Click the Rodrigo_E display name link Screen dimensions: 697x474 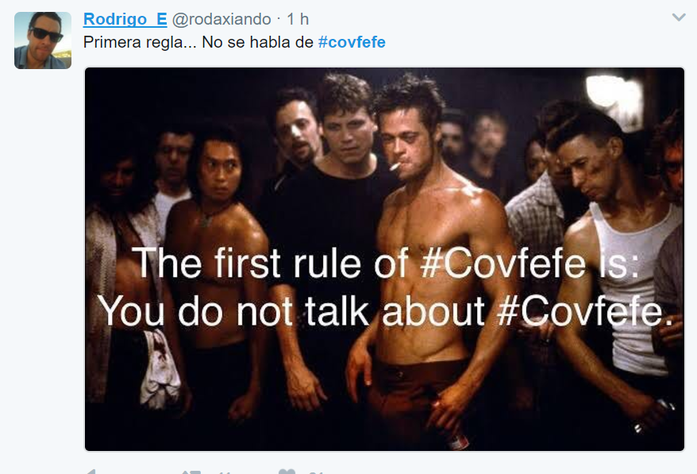click(125, 18)
